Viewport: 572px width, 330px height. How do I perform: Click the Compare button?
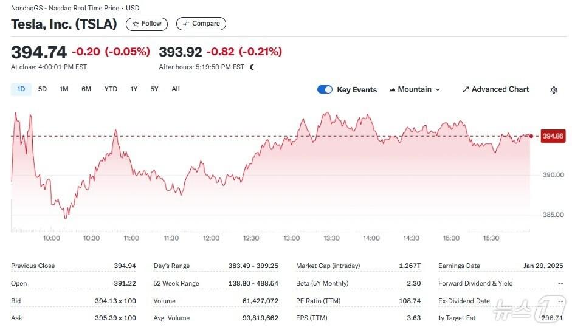click(201, 24)
